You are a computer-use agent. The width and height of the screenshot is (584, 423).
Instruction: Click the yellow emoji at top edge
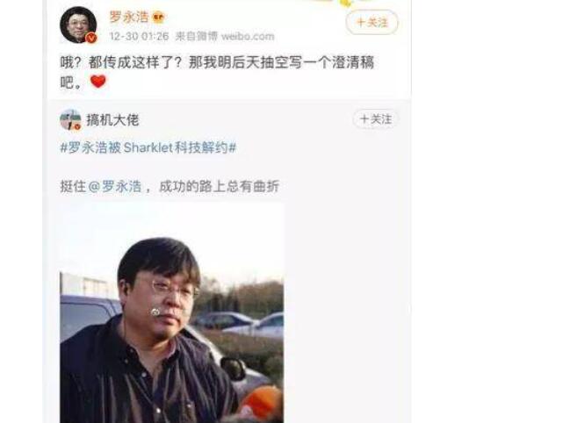(346, 3)
